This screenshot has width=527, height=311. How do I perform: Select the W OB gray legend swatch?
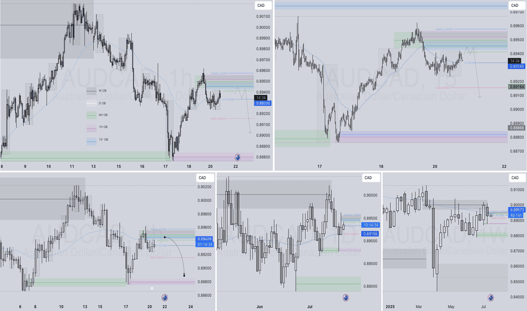pyautogui.click(x=92, y=91)
